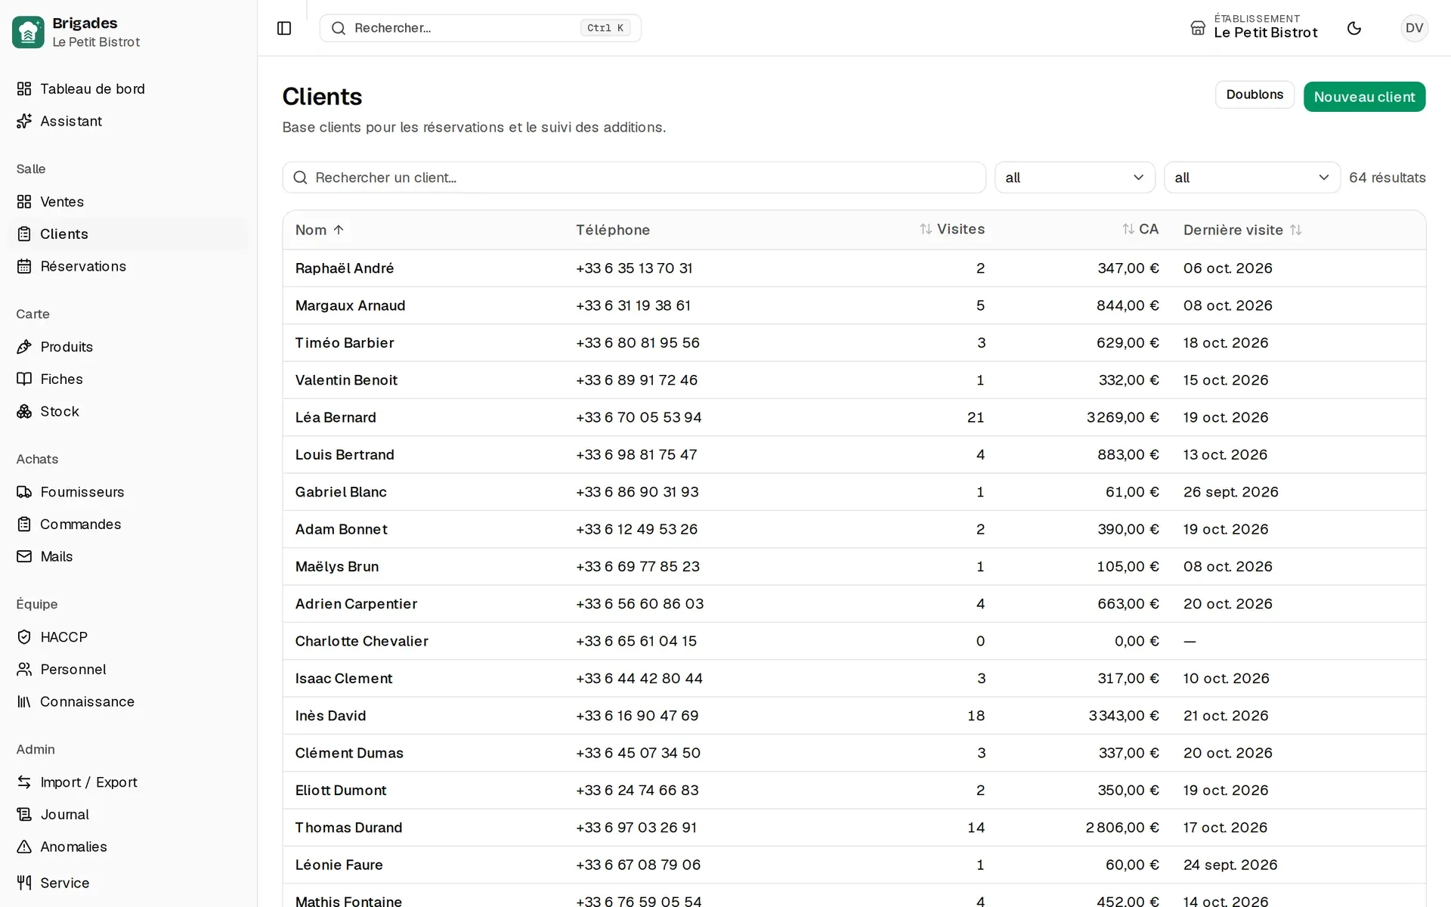Open Tableau de bord in sidebar
Viewport: 1451px width, 907px height.
129,88
